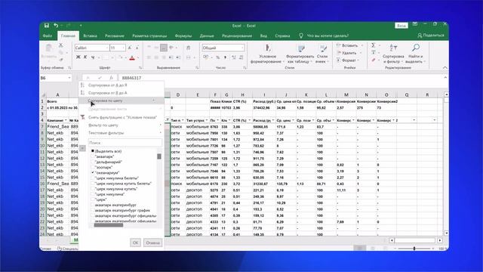Open the Name Box B6 dropdown
The width and height of the screenshot is (483, 272).
tap(69, 78)
